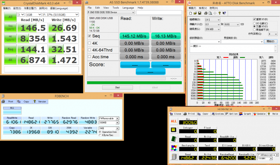Open the 語言(Language) menu in CrystalDiskMark
The image size is (280, 165).
click(59, 9)
